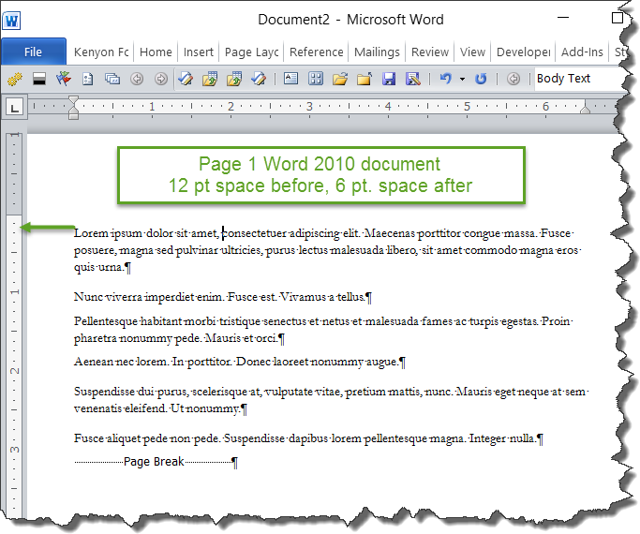Viewport: 640px width, 534px height.
Task: Switch to the References tab
Action: [x=317, y=52]
